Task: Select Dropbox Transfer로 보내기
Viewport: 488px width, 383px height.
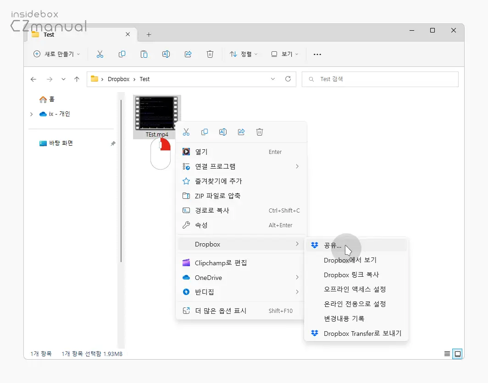Action: coord(356,333)
